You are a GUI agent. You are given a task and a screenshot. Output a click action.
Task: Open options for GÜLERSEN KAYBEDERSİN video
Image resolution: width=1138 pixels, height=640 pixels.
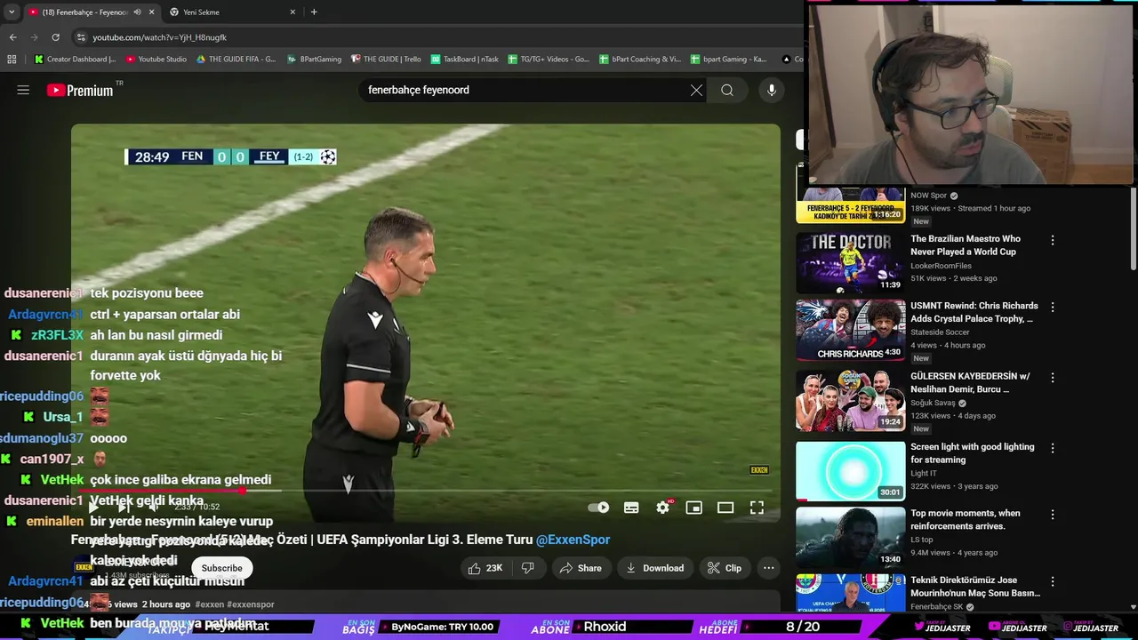point(1053,377)
